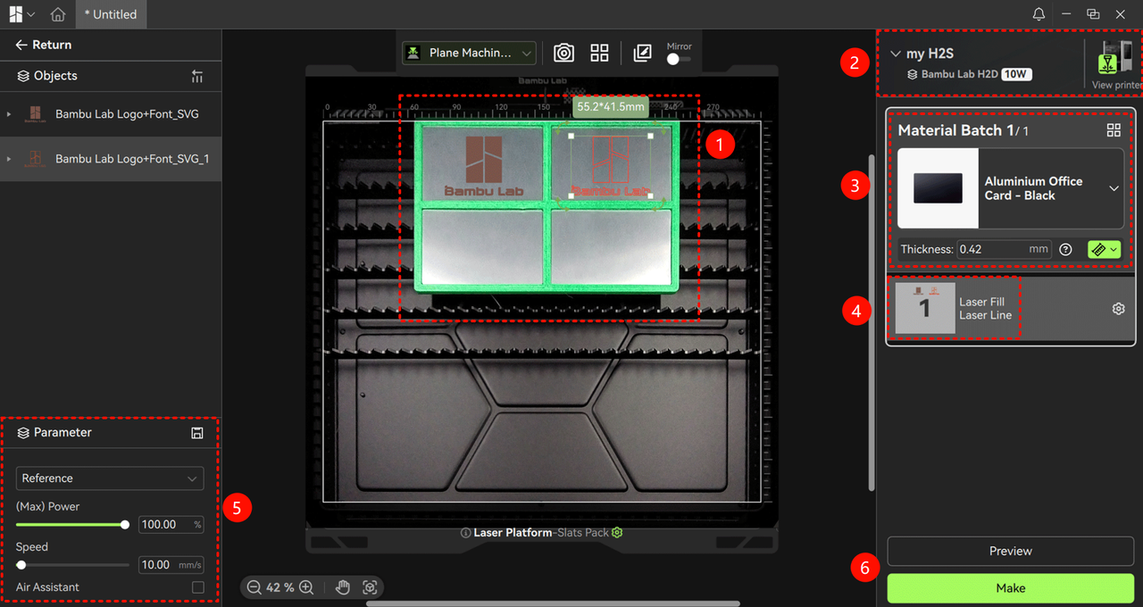Image resolution: width=1143 pixels, height=607 pixels.
Task: Open the image edit layers icon
Action: (642, 54)
